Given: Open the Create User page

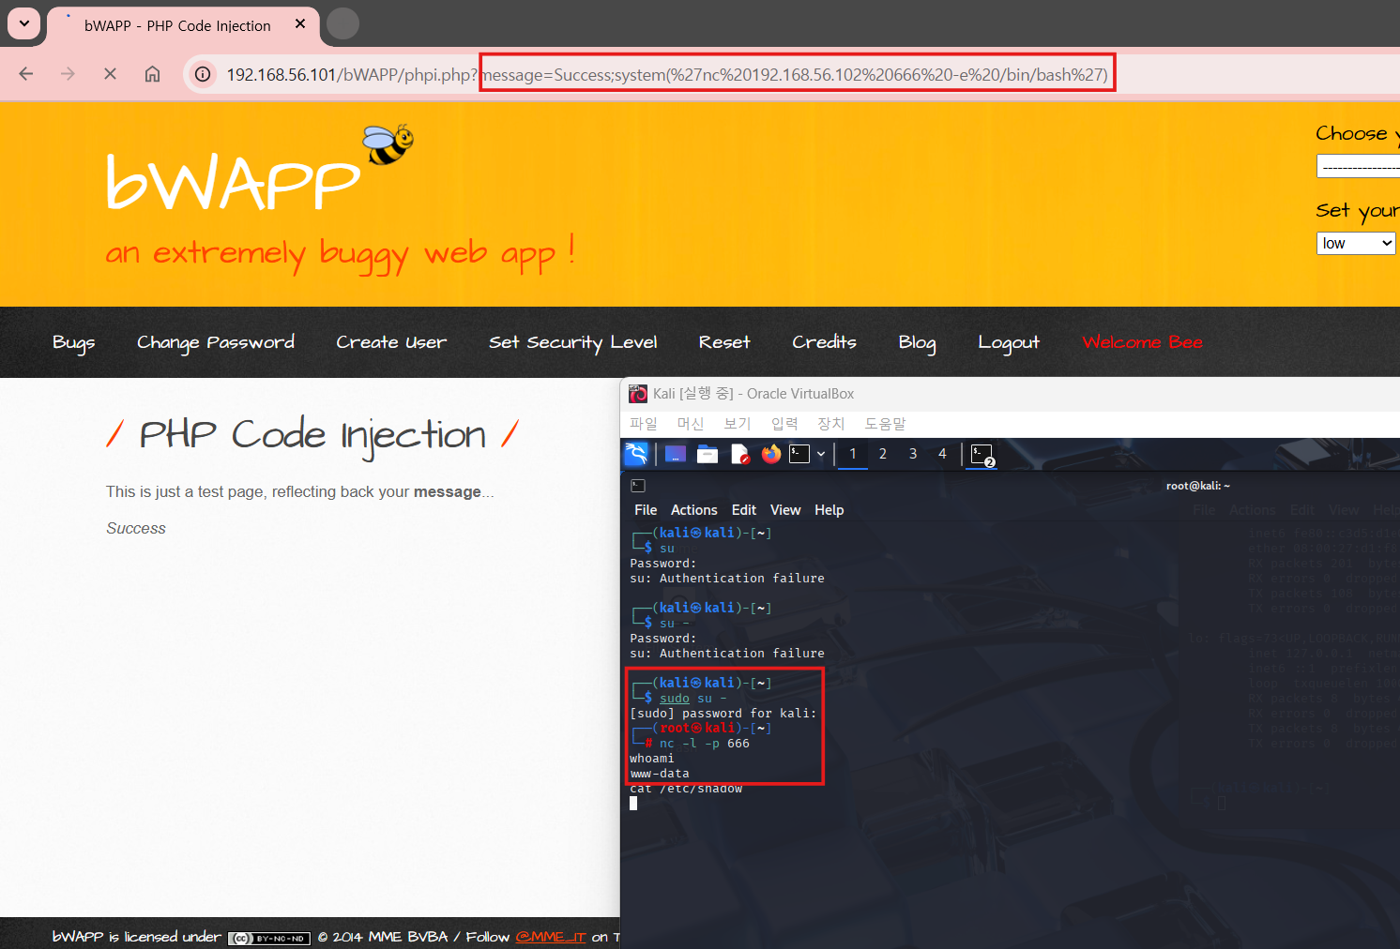Looking at the screenshot, I should (x=391, y=342).
